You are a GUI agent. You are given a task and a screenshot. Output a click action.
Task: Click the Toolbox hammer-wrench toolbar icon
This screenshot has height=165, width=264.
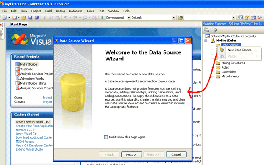pyautogui.click(x=260, y=17)
